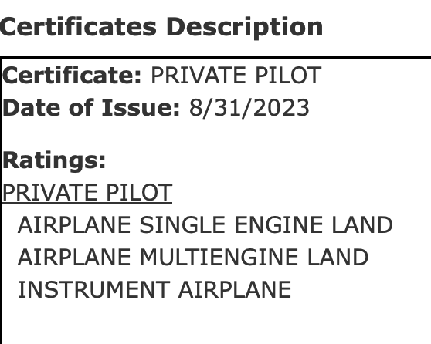
Task: Click the word MULTIENGINE in the second rating
Action: pos(219,257)
